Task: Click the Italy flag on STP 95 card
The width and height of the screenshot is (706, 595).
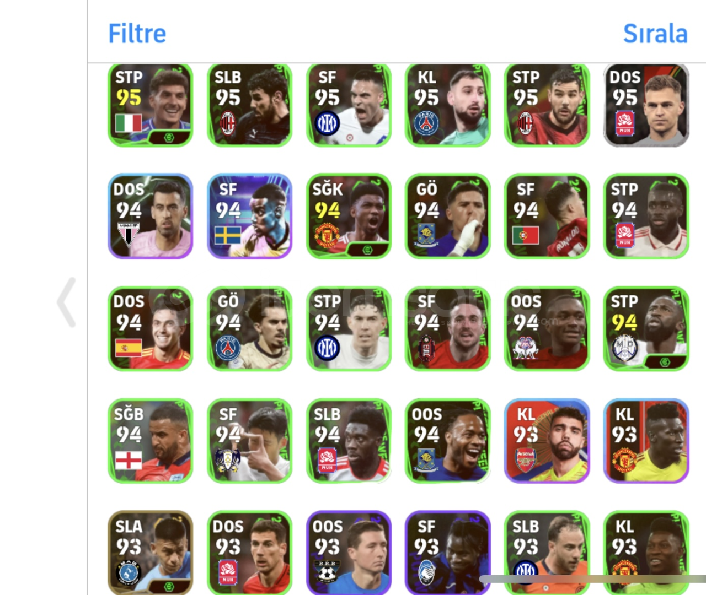Action: tap(129, 123)
